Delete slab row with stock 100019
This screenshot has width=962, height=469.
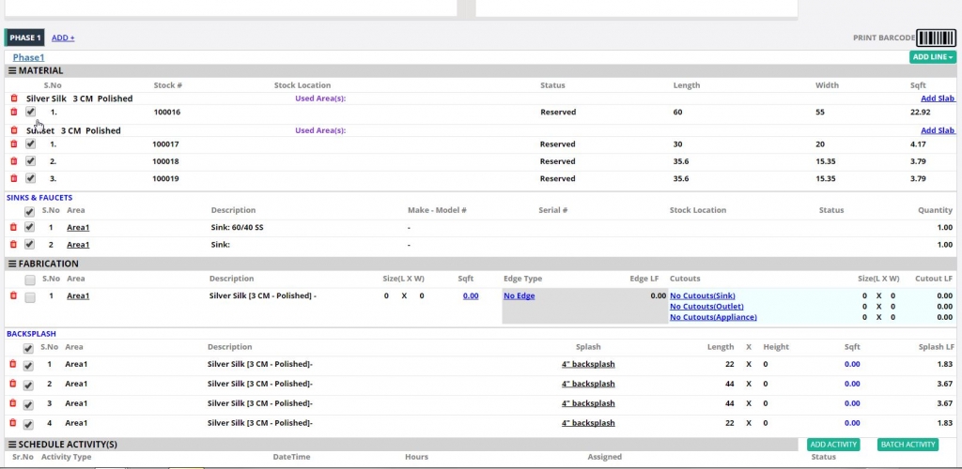[x=14, y=178]
